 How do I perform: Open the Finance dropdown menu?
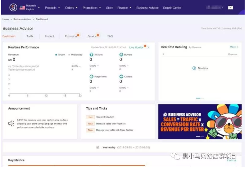[124, 8]
